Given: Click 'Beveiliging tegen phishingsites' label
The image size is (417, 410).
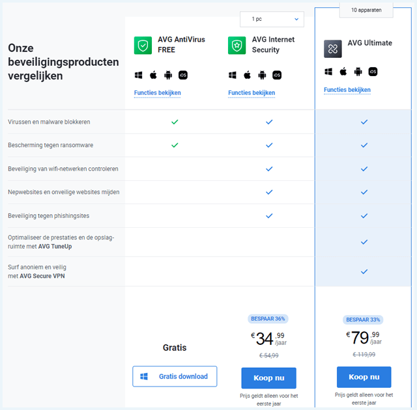Looking at the screenshot, I should pos(49,216).
